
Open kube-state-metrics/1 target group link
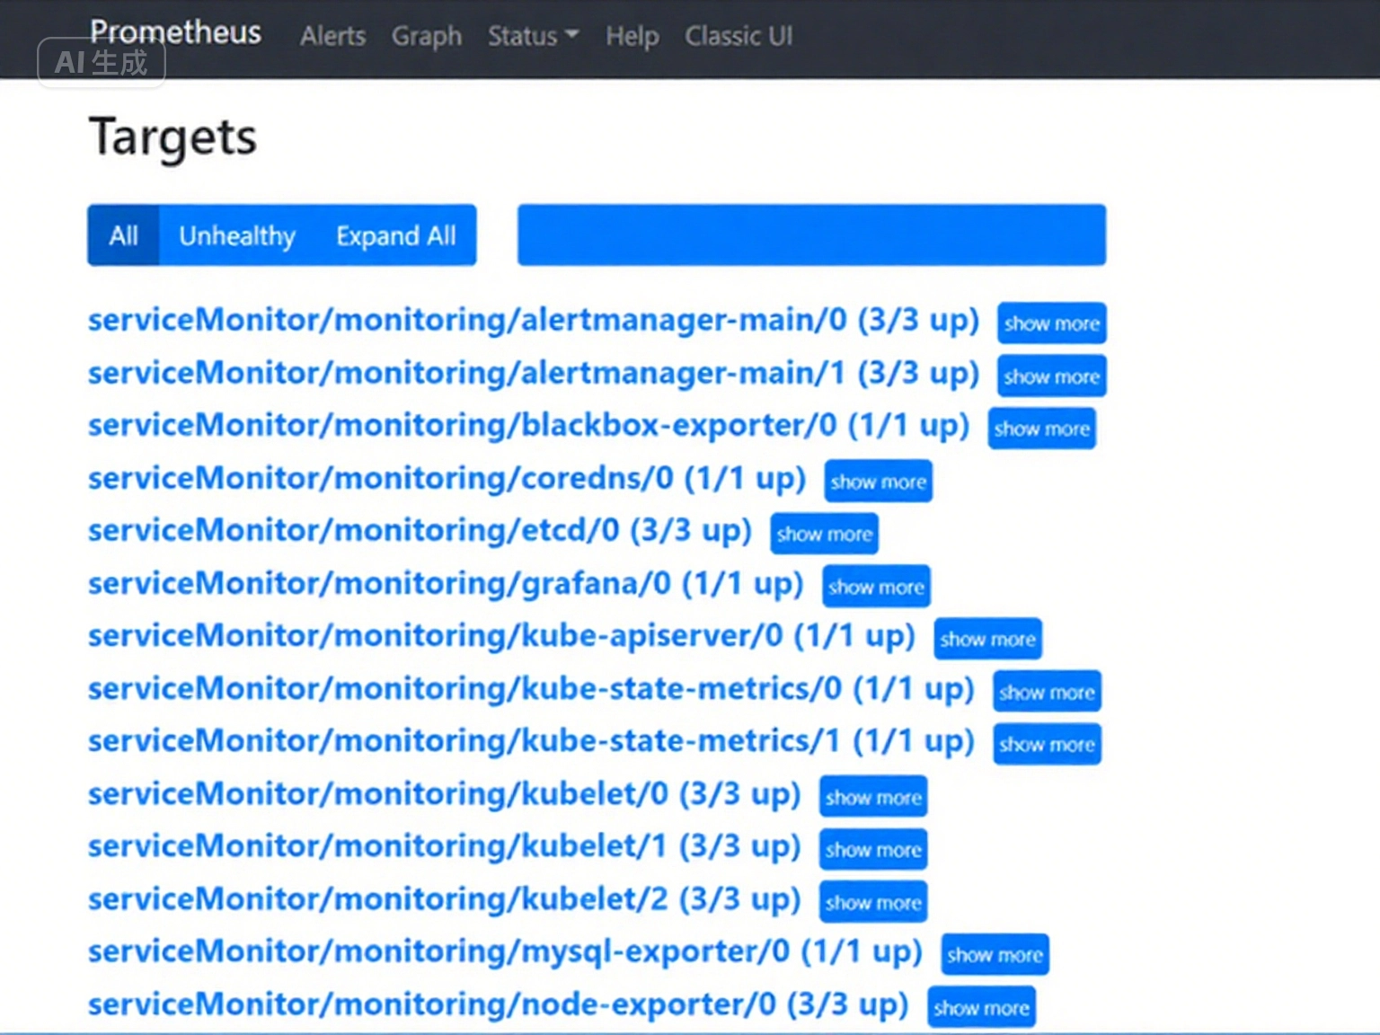pos(531,740)
